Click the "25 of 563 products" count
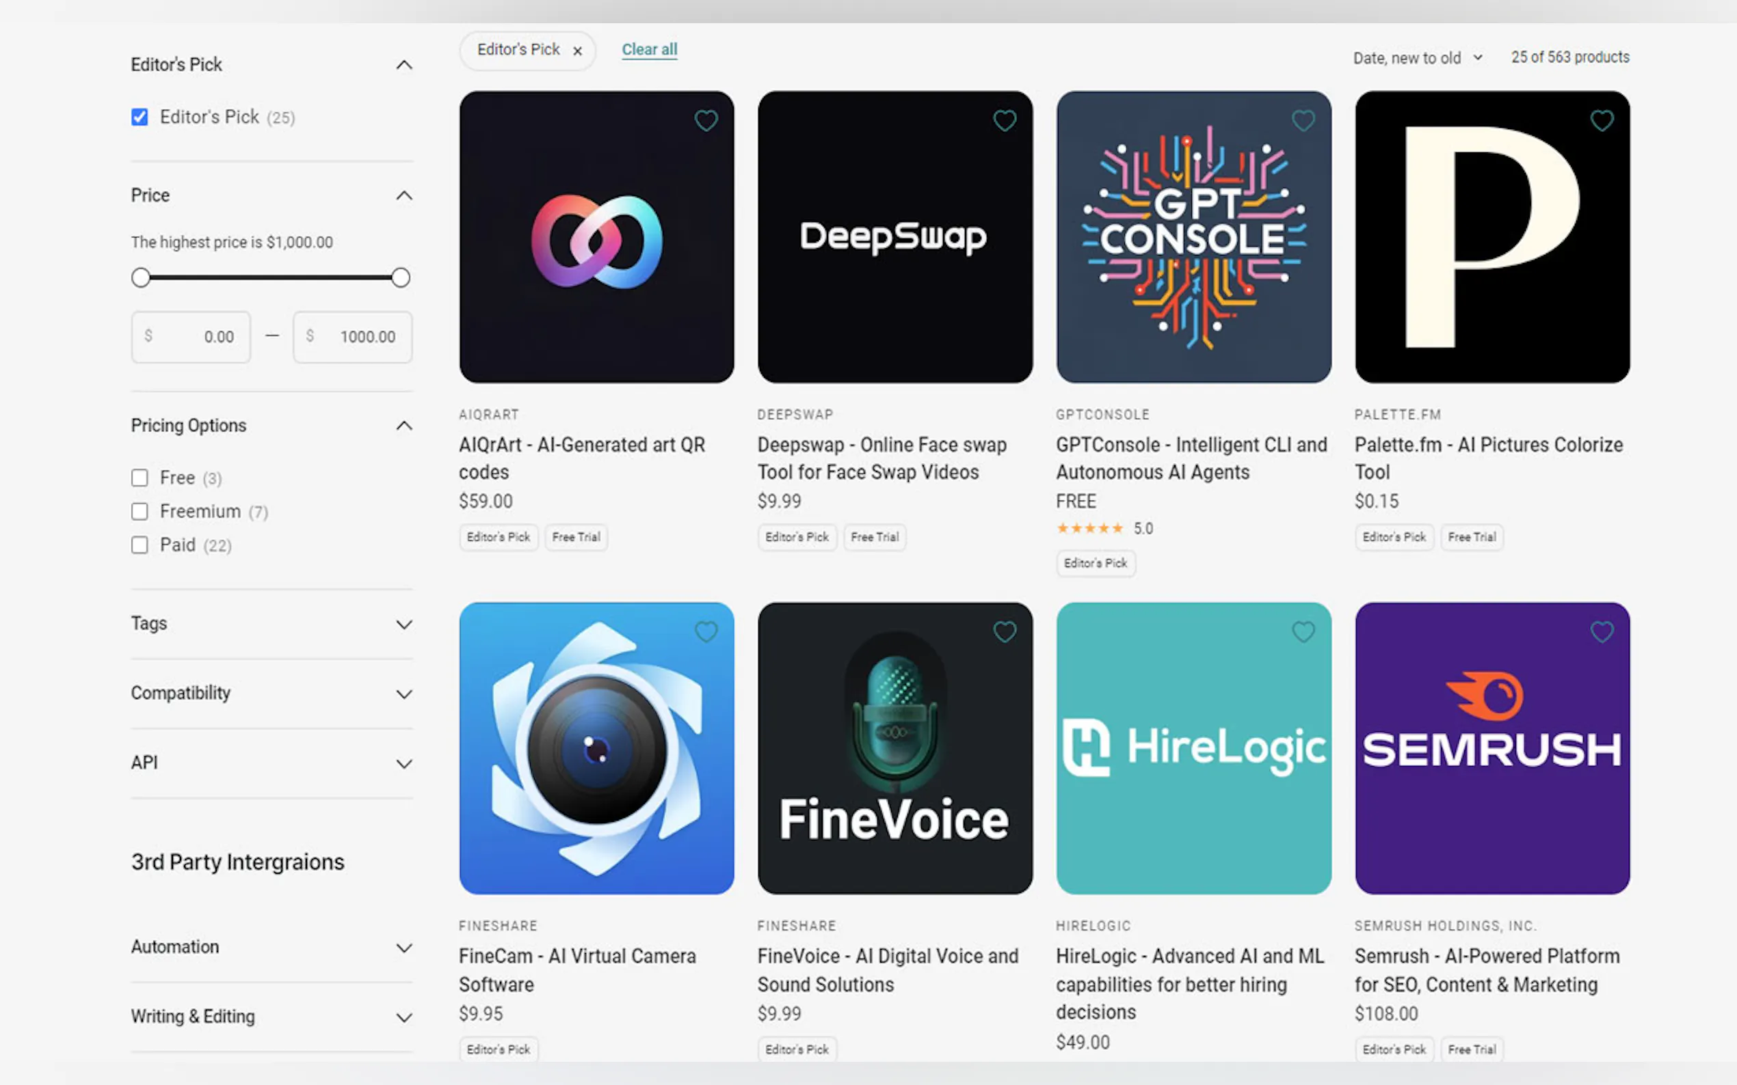The height and width of the screenshot is (1085, 1737). (1570, 57)
